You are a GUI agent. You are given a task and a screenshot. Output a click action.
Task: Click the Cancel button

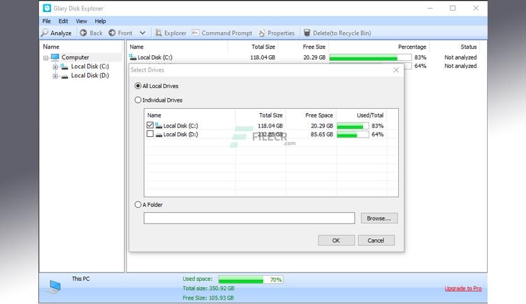(x=376, y=241)
